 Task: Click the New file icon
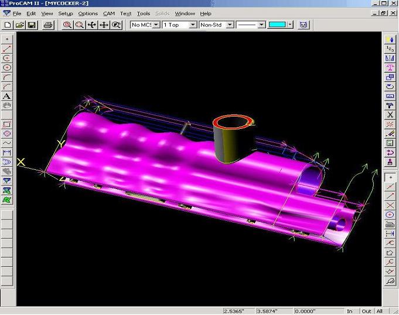pos(8,25)
